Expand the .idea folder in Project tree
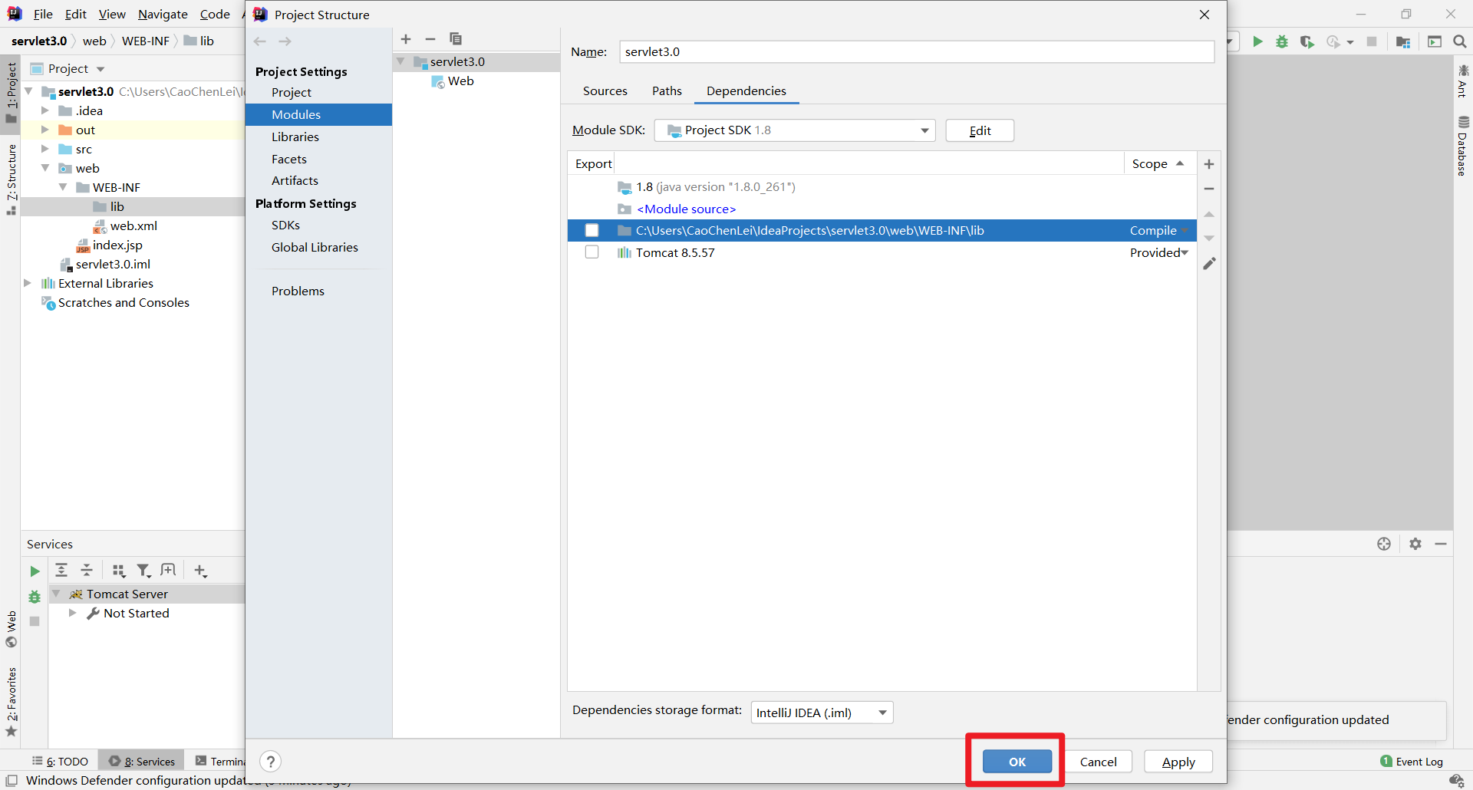Viewport: 1473px width, 790px height. click(x=44, y=110)
